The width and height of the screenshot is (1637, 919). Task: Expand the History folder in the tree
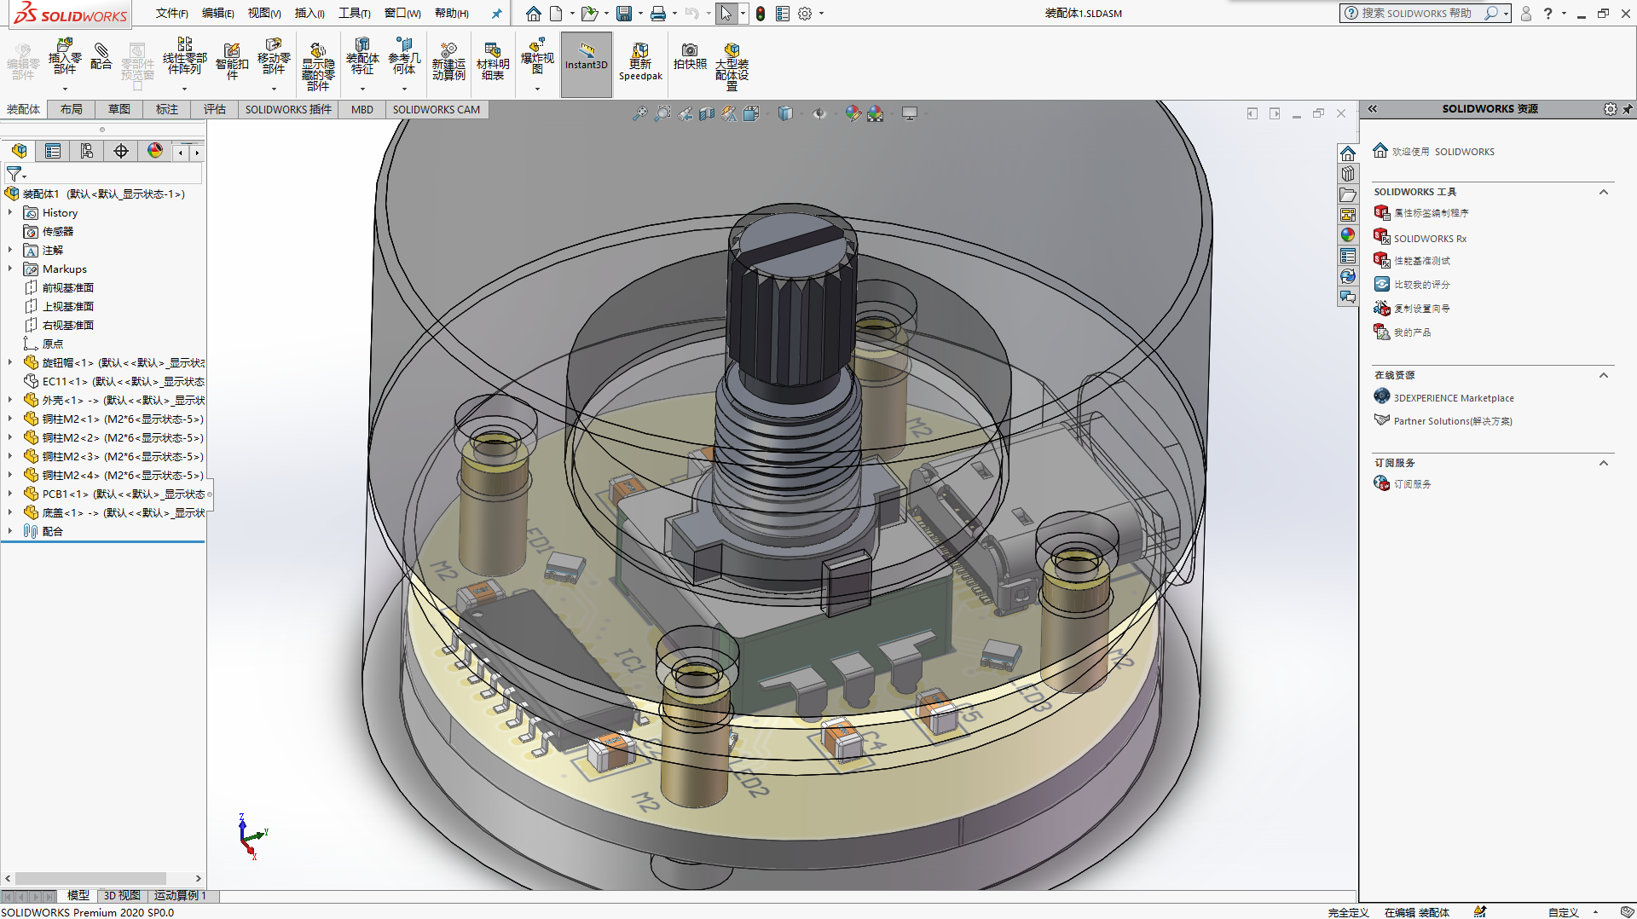tap(10, 212)
